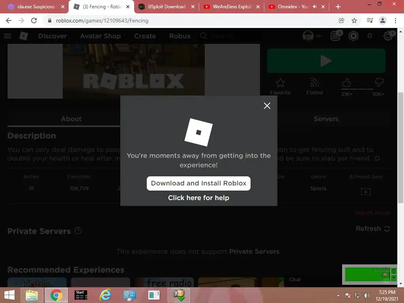Viewport: 404px width, 303px height.
Task: Switch to WeAreDevs Exploit tab
Action: pyautogui.click(x=232, y=7)
